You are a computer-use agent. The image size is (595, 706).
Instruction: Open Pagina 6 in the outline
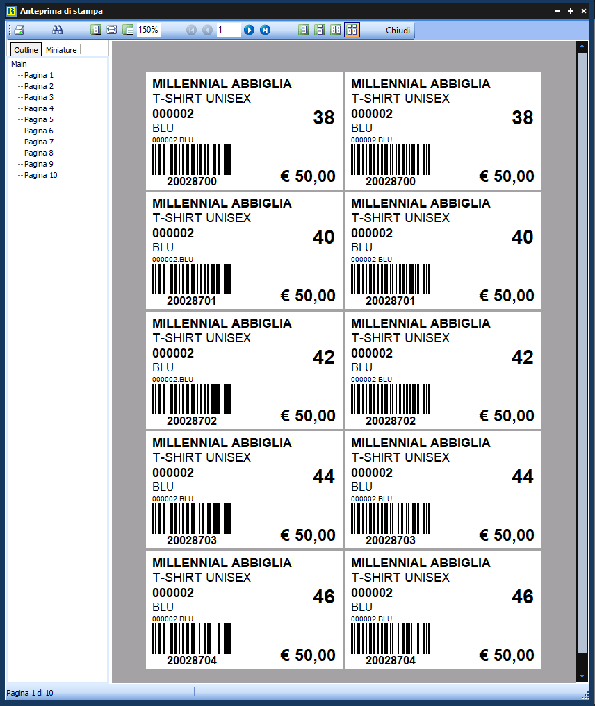39,131
